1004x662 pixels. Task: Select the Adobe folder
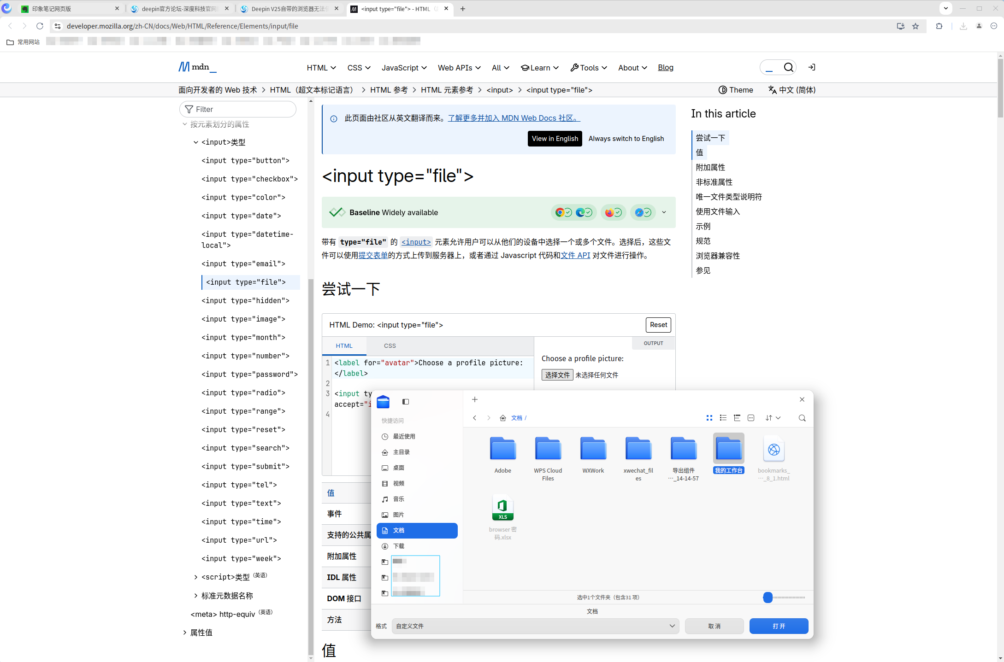click(502, 454)
